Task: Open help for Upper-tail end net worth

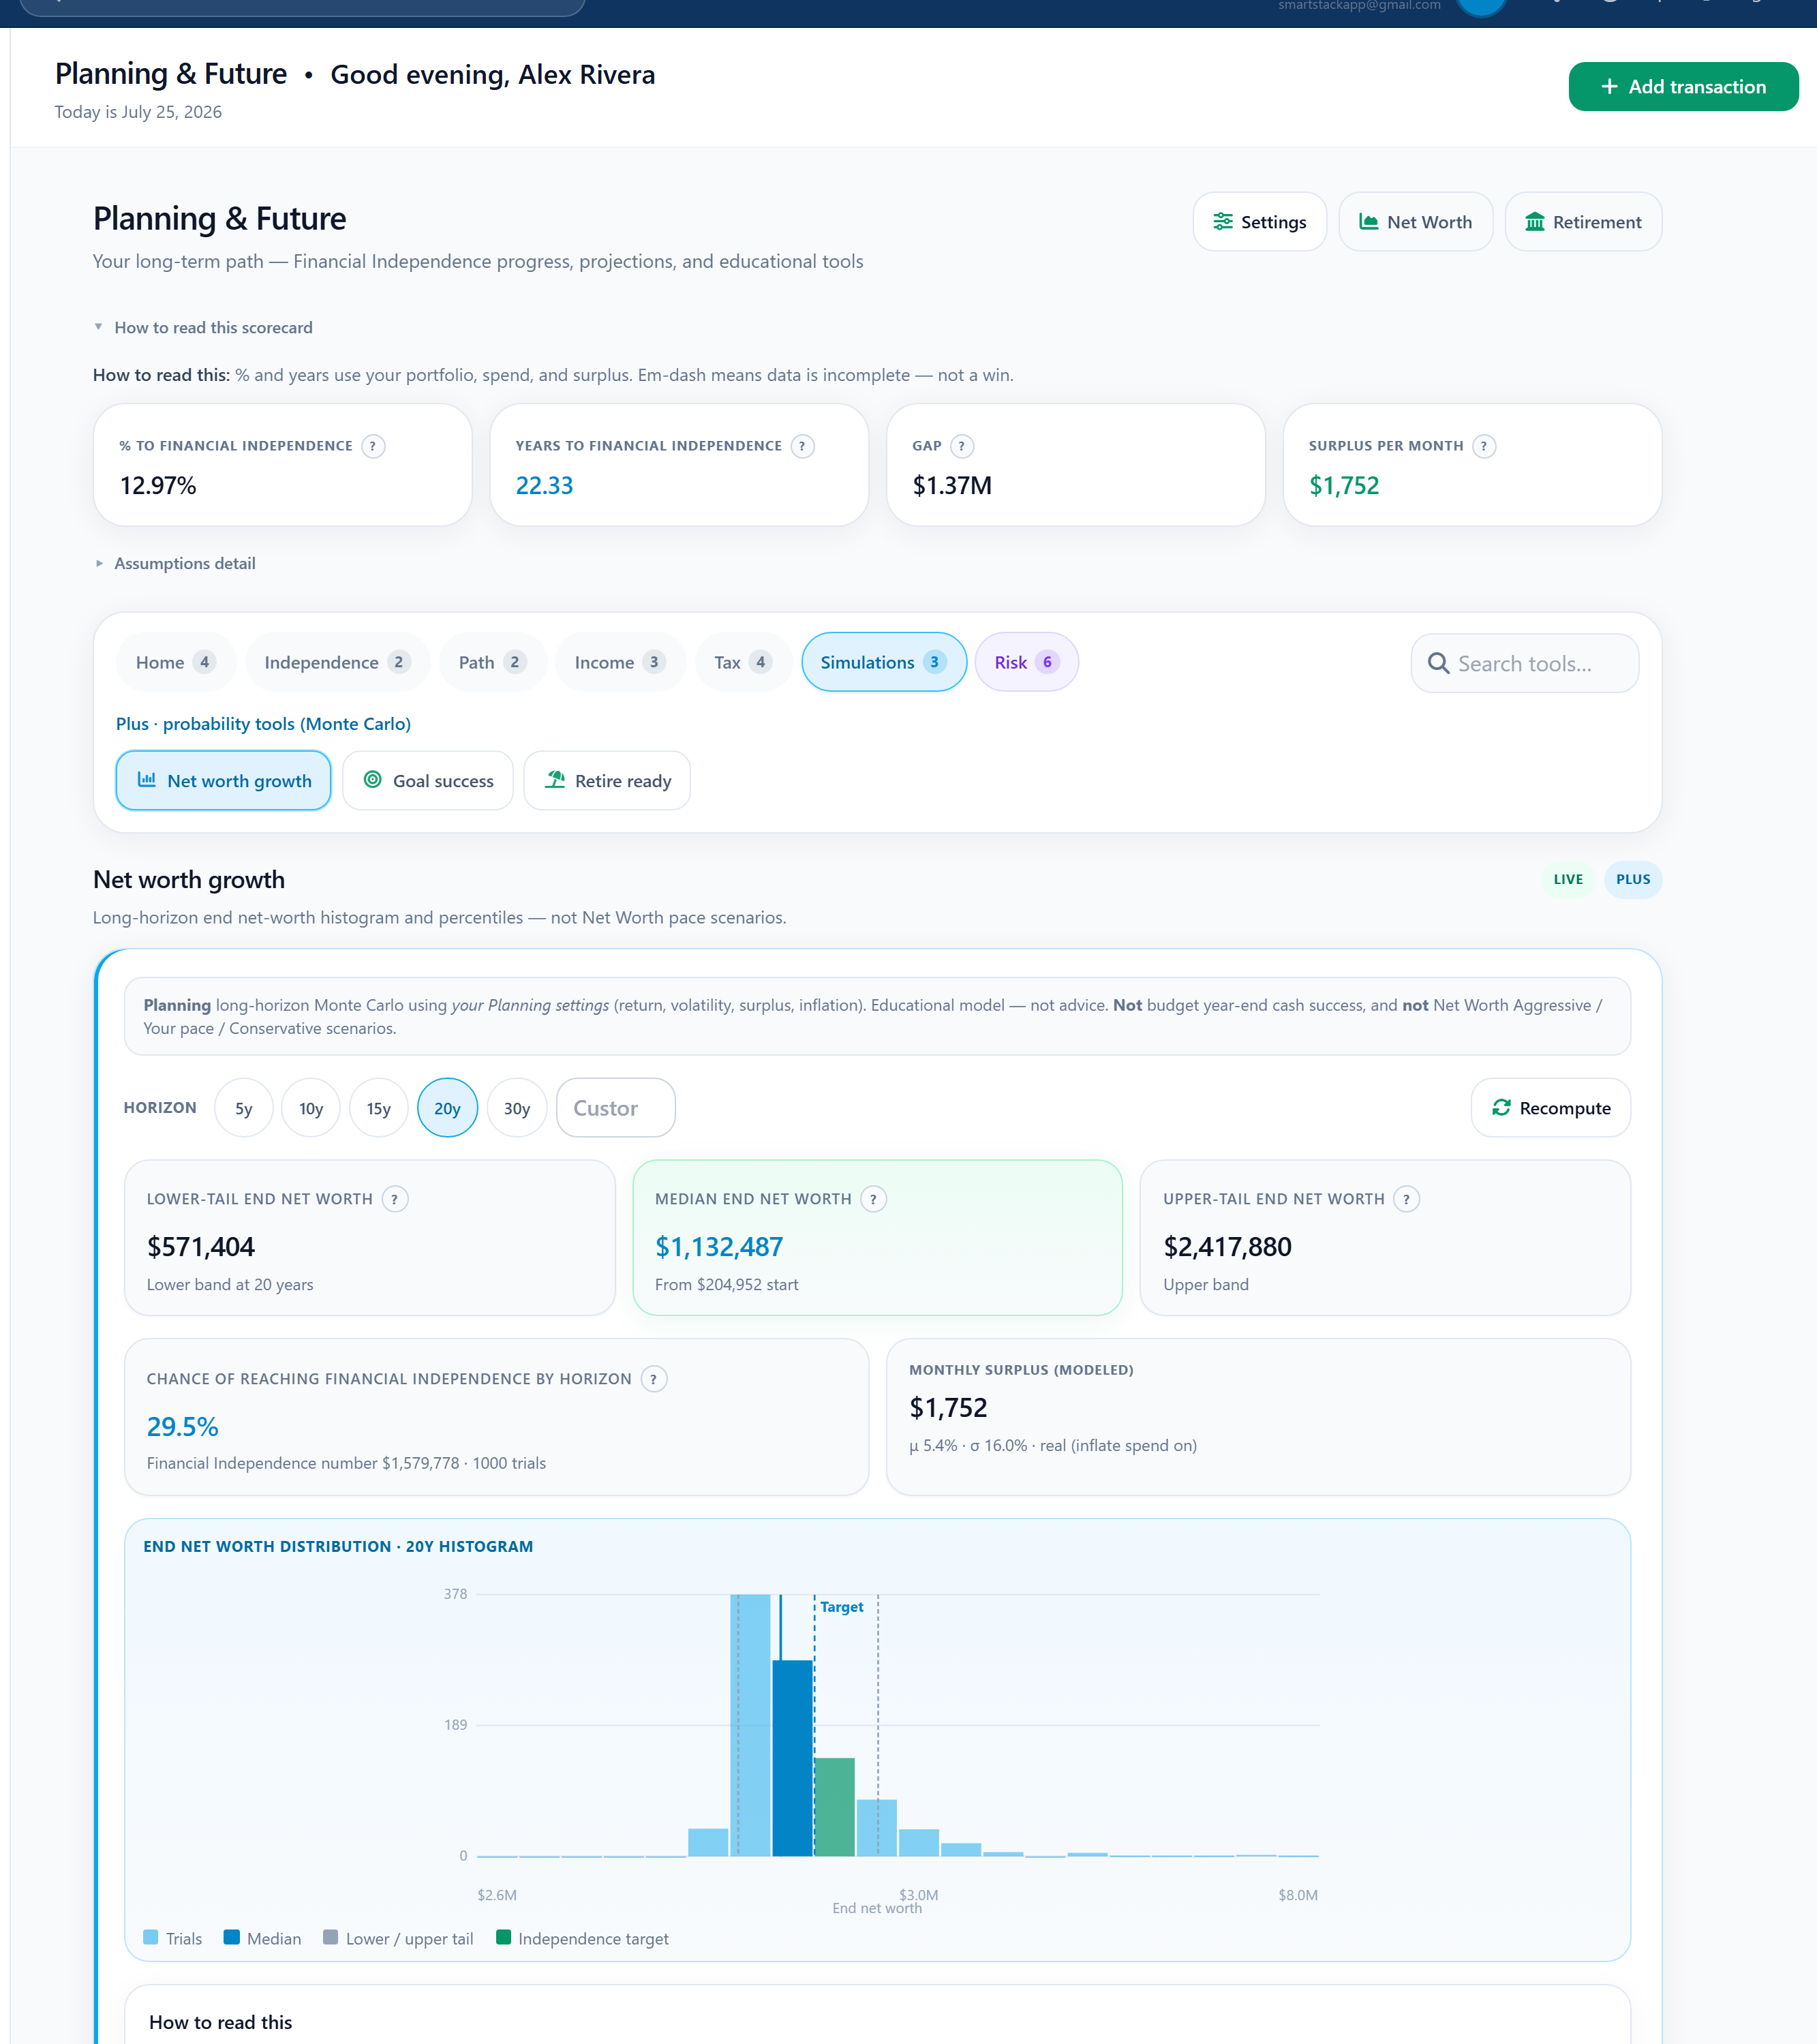Action: coord(1406,1199)
